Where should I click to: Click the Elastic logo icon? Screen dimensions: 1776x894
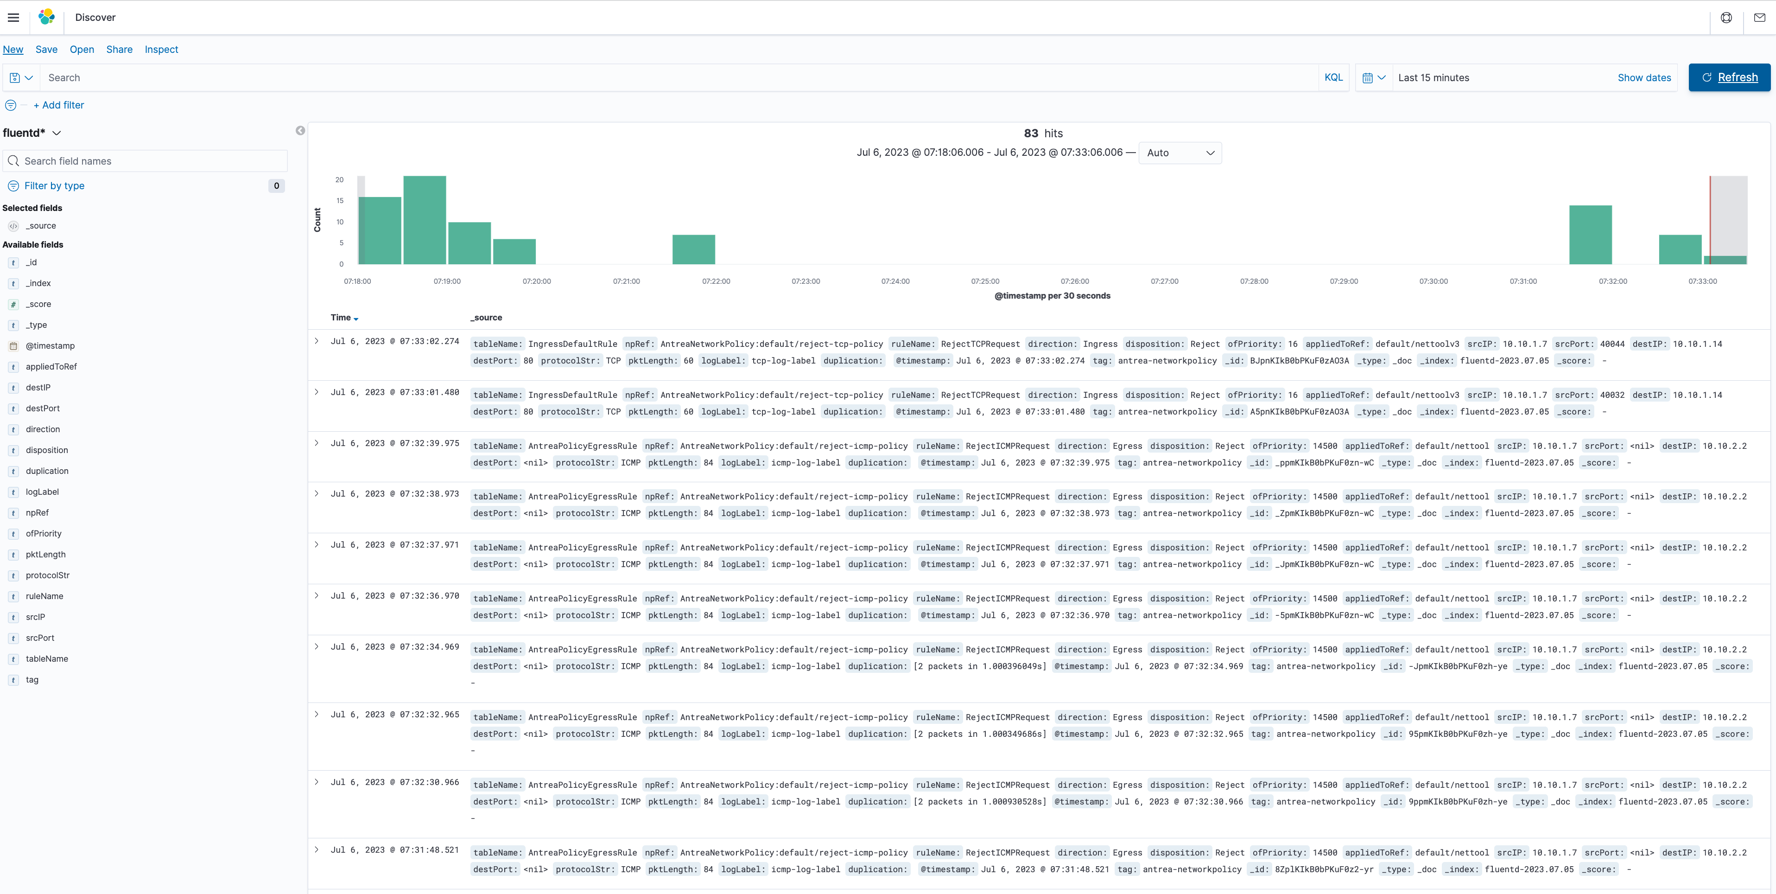(46, 17)
